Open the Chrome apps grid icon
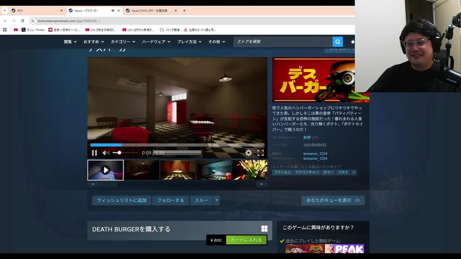The width and height of the screenshot is (461, 259). point(5,30)
